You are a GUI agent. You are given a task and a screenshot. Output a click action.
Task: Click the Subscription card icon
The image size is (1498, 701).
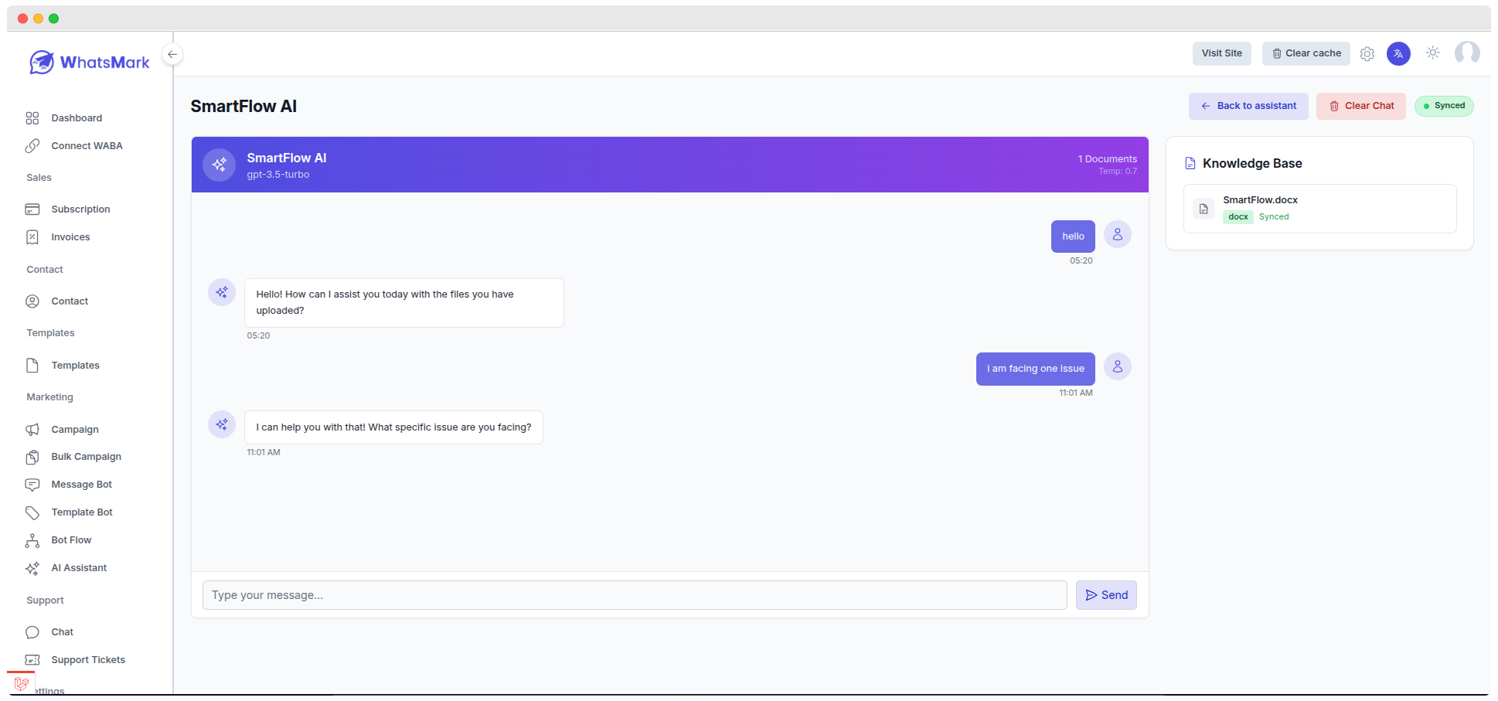tap(32, 209)
